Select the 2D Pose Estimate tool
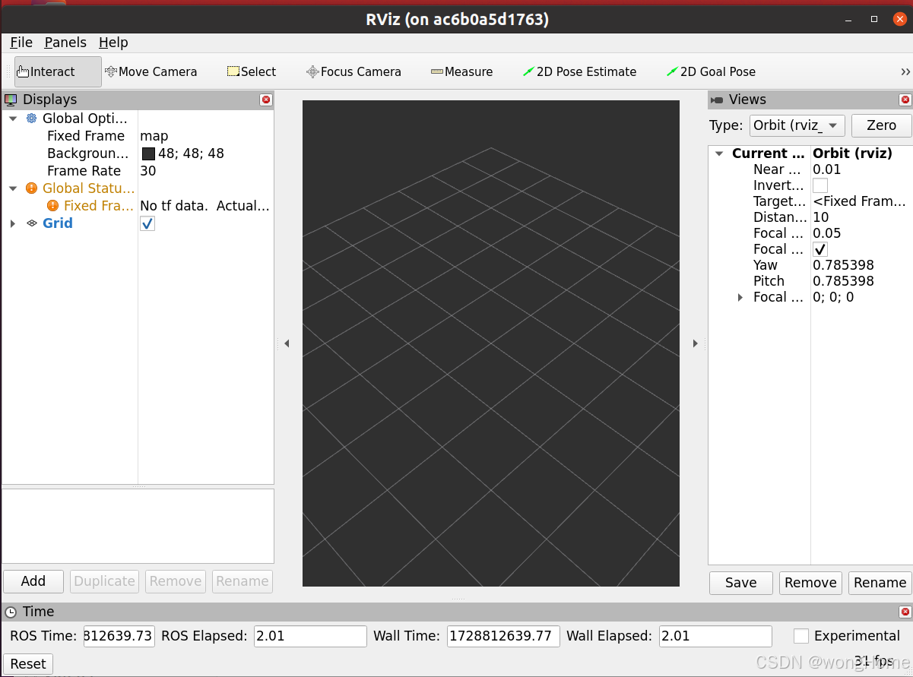The height and width of the screenshot is (677, 913). [579, 71]
